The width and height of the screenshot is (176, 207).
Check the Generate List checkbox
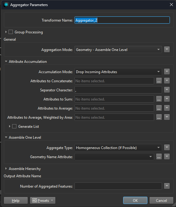pos(14,126)
